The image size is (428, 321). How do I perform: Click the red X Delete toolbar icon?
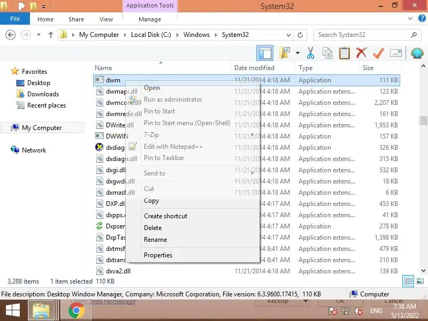tap(361, 52)
